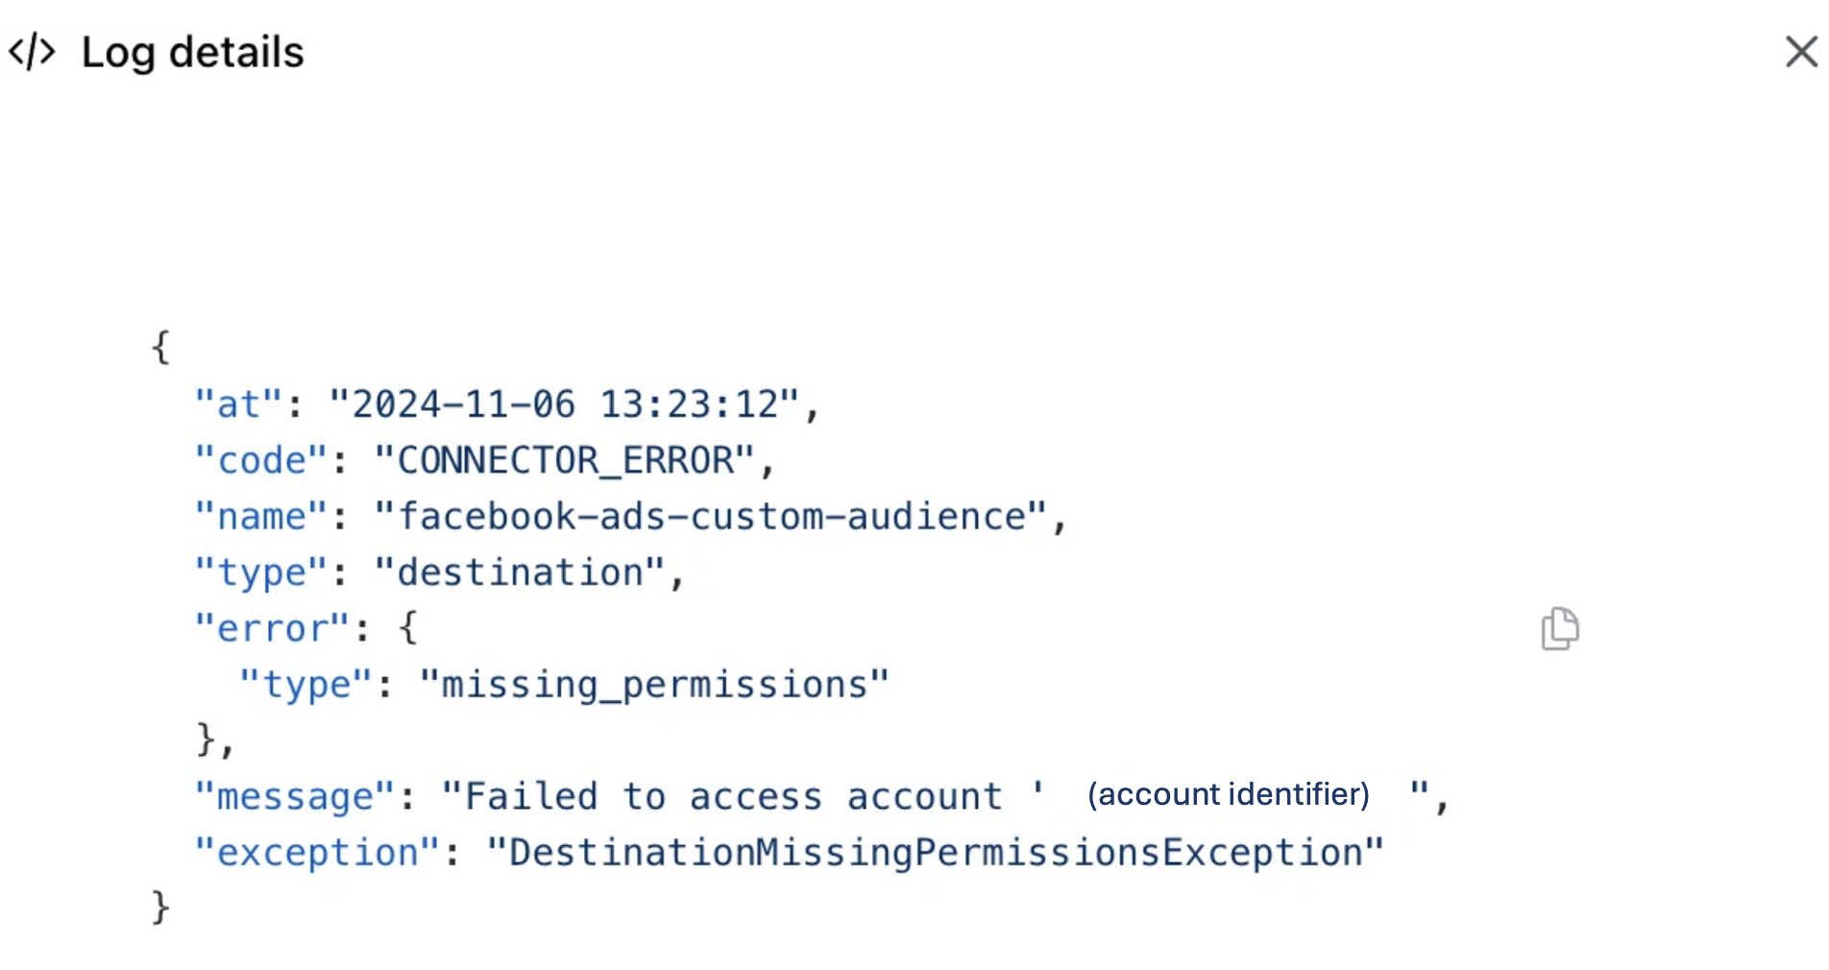Click the "name" key in the JSON
This screenshot has height=970, width=1829.
coord(261,517)
